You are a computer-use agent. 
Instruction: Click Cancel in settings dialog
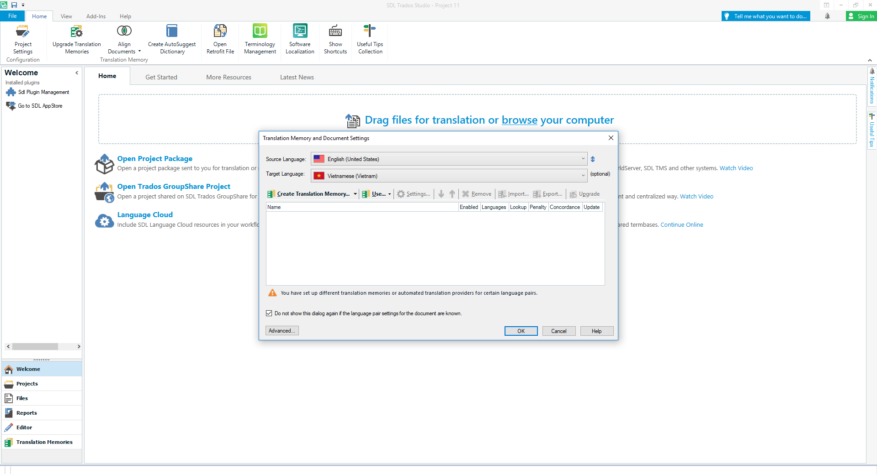(559, 331)
